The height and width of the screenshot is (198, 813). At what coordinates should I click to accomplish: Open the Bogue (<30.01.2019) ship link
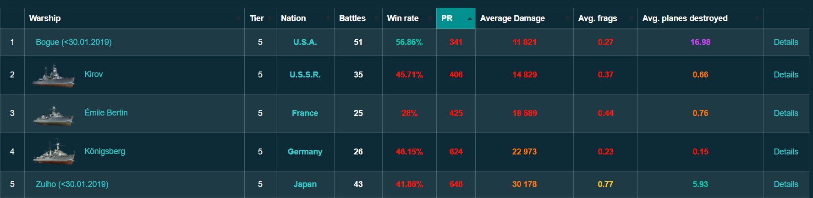click(74, 42)
